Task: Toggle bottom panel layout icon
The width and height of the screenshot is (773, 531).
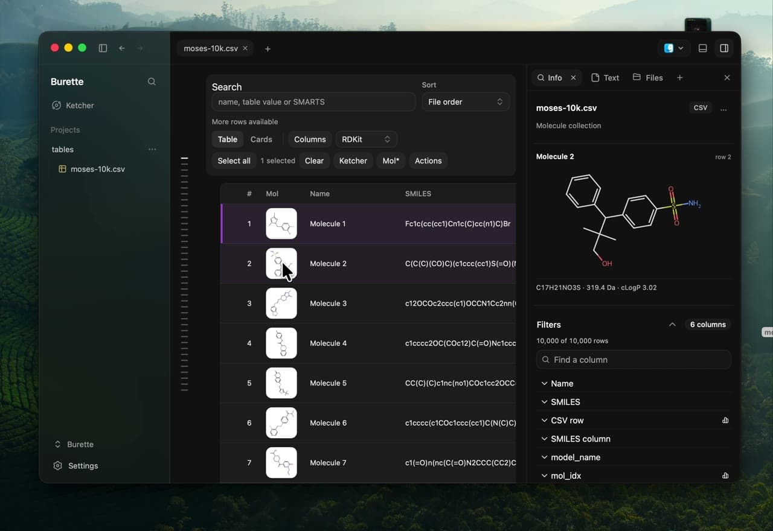Action: click(x=703, y=48)
